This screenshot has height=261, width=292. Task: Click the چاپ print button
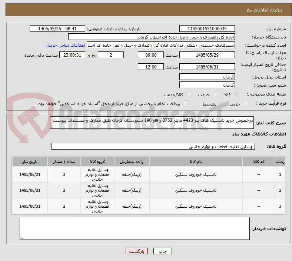pyautogui.click(x=163, y=251)
